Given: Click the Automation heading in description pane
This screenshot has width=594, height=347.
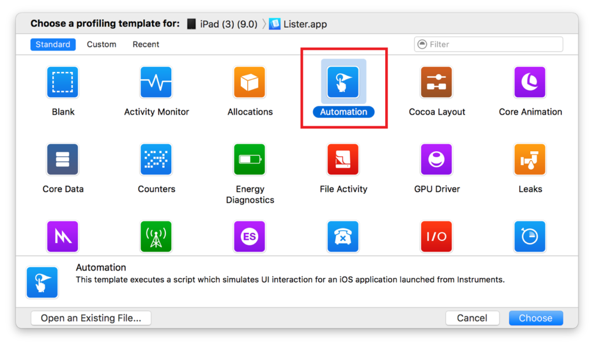Looking at the screenshot, I should coord(101,268).
